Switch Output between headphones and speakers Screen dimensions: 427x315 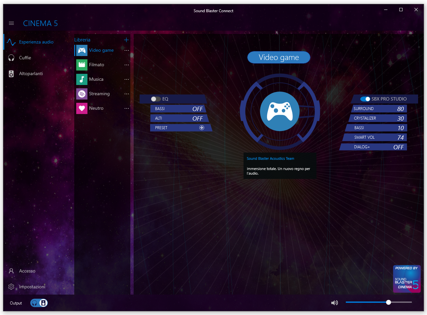click(39, 303)
